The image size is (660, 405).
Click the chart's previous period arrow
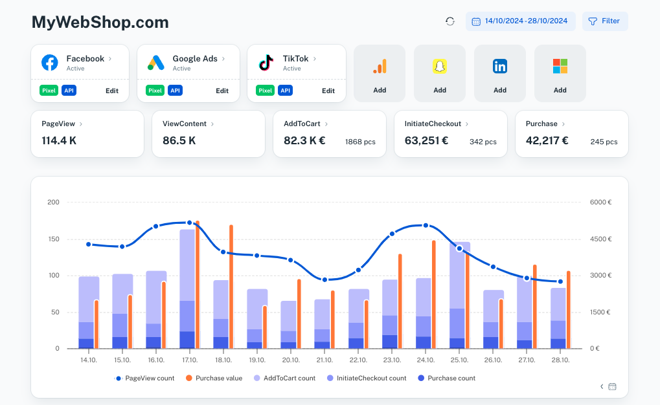pyautogui.click(x=602, y=386)
